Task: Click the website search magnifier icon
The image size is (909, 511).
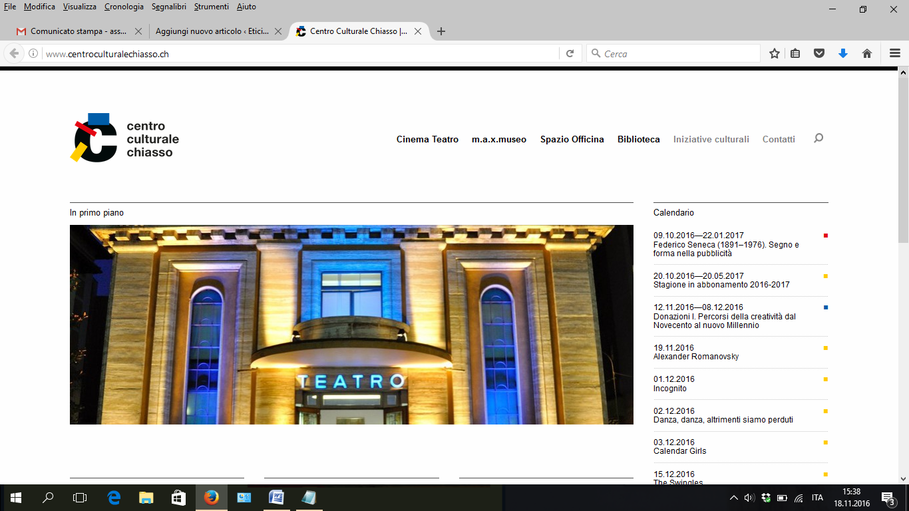Action: coord(818,138)
